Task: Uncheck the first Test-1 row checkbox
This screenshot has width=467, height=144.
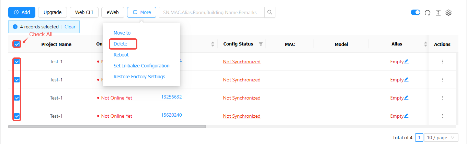Action: point(17,62)
